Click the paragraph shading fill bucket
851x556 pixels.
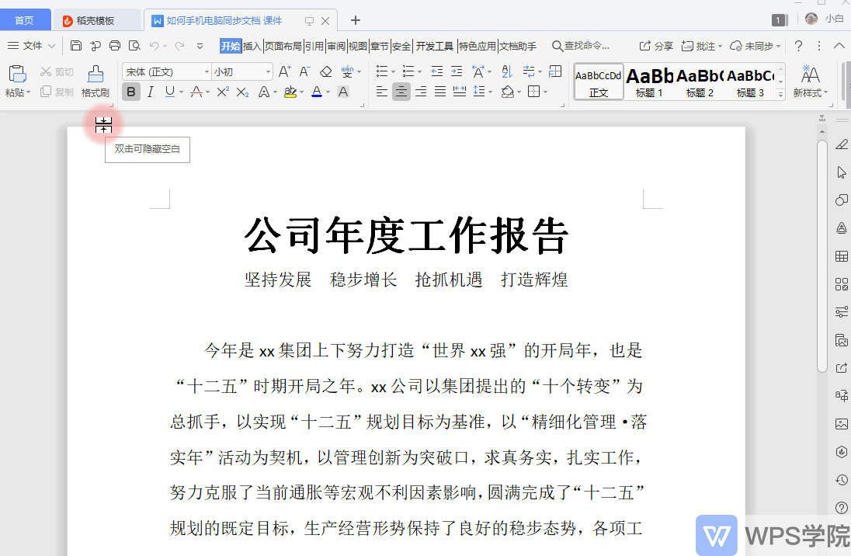coord(508,92)
